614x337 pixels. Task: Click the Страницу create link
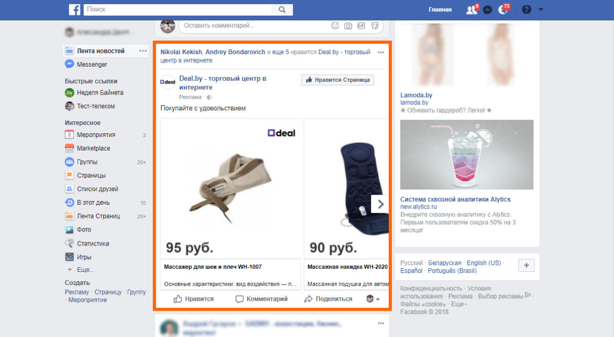108,292
